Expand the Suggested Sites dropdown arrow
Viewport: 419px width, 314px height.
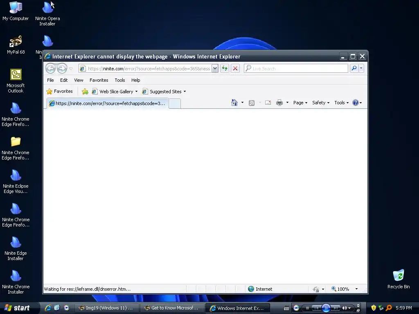click(x=185, y=92)
